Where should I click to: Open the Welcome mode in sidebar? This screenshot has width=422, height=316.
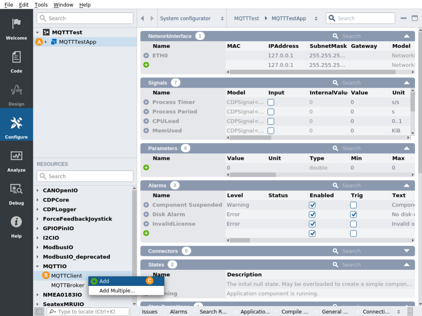click(x=17, y=28)
